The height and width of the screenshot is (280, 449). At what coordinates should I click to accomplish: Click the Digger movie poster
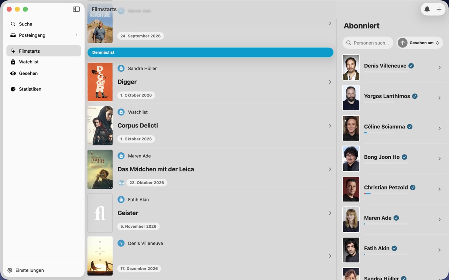pos(100,82)
